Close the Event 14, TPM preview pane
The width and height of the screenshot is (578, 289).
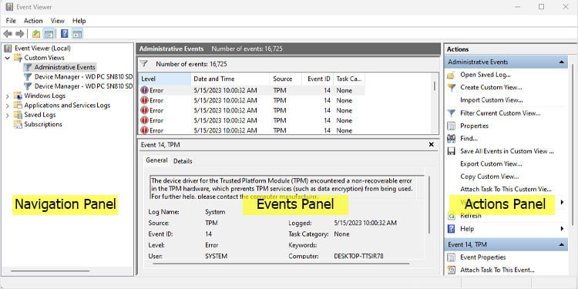(x=432, y=145)
